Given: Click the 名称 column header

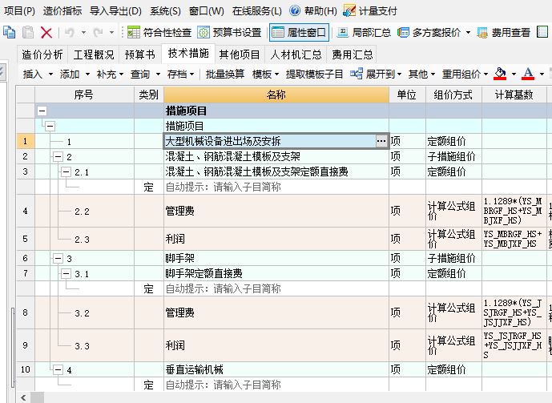Looking at the screenshot, I should (276, 95).
